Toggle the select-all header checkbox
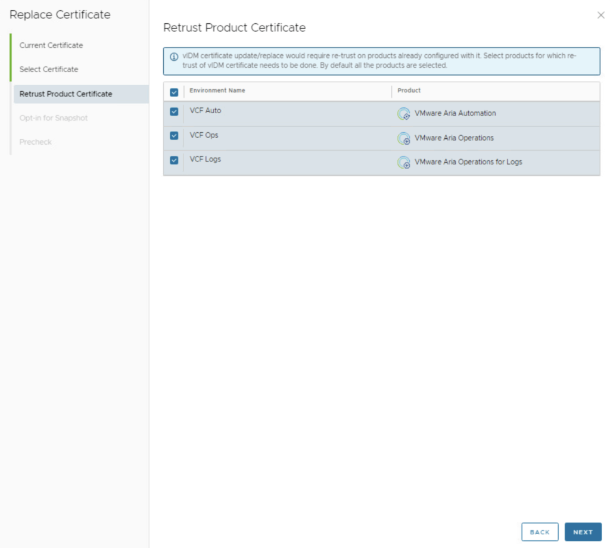 tap(174, 92)
